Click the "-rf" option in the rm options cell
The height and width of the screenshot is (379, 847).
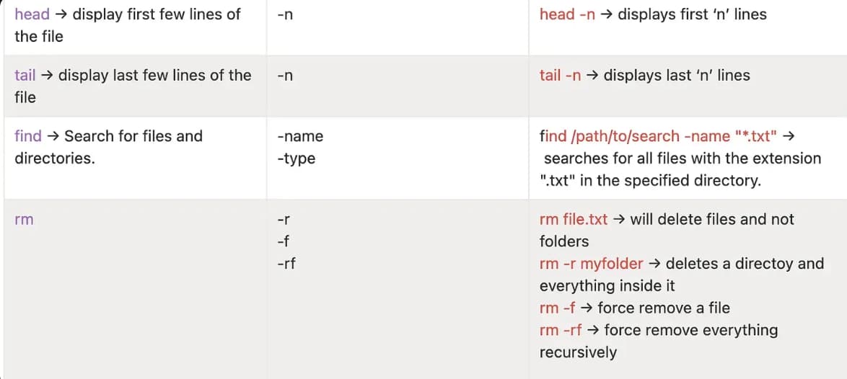click(286, 264)
